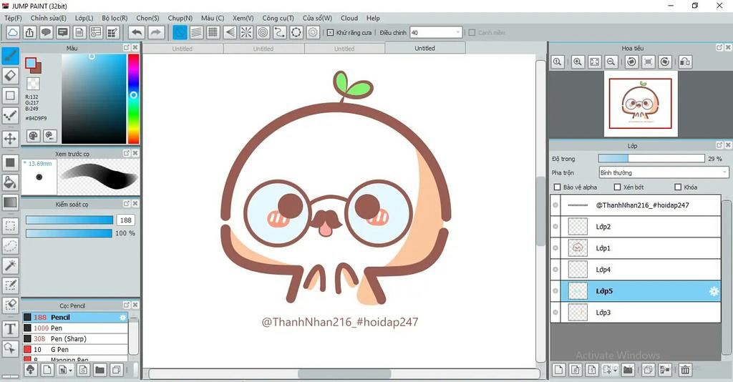Enable the grid snap guide

point(213,32)
